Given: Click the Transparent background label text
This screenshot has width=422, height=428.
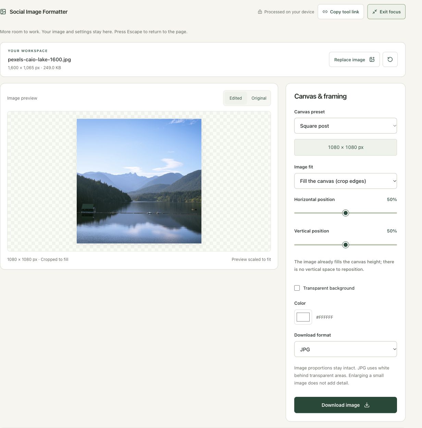Looking at the screenshot, I should click(329, 288).
